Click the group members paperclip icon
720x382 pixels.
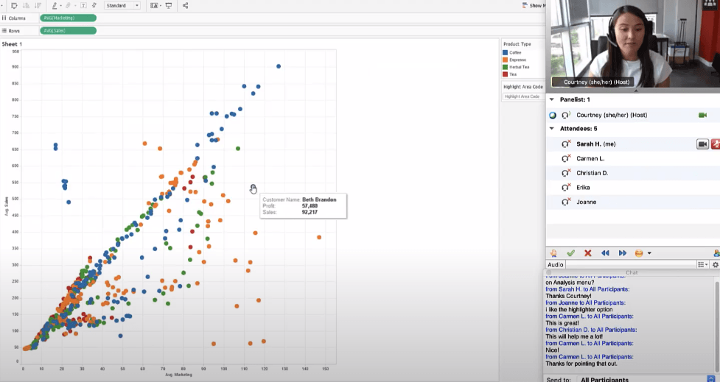(x=69, y=5)
